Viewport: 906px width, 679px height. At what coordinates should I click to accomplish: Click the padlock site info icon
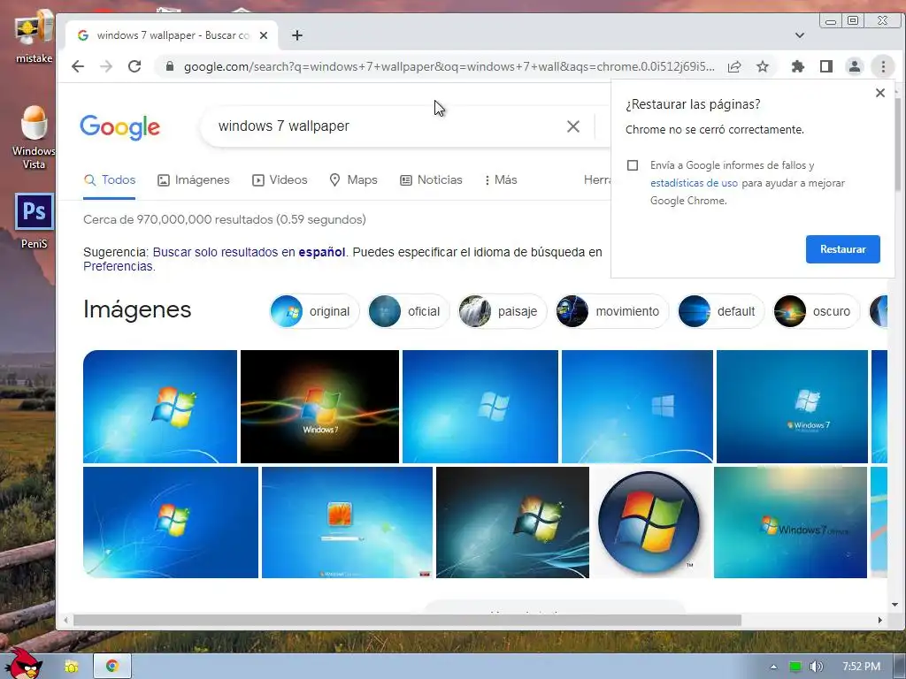click(169, 66)
